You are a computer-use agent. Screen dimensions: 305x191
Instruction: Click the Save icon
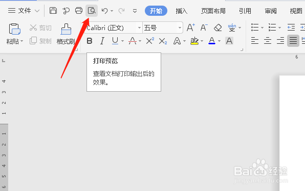coord(53,11)
